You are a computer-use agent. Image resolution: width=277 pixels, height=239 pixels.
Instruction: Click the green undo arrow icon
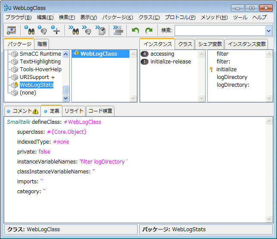135,30
